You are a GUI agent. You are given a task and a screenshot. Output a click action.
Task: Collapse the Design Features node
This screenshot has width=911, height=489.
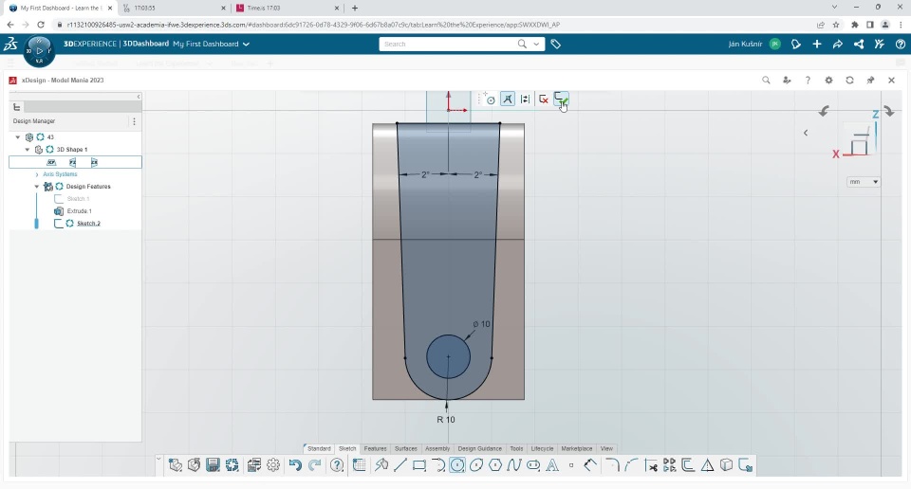tap(37, 186)
